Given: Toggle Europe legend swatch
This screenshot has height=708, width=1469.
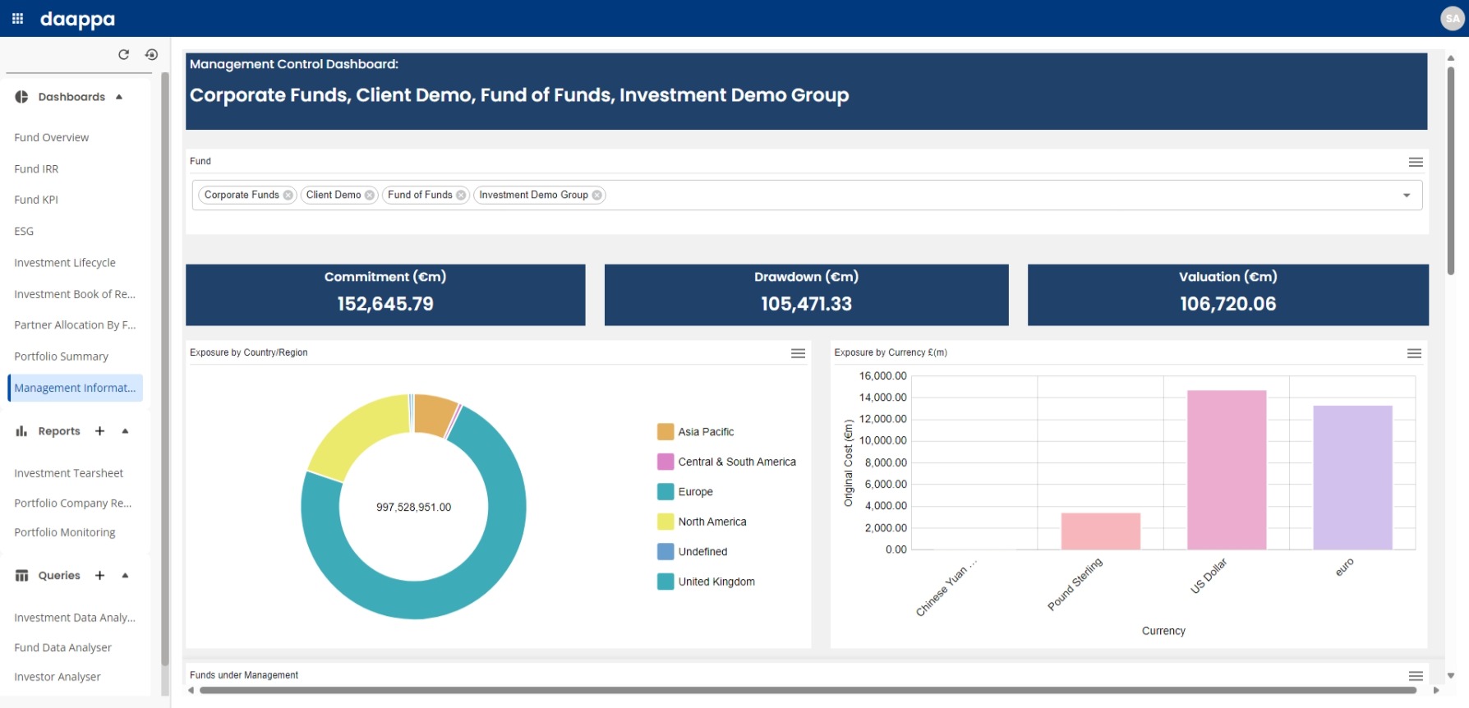Looking at the screenshot, I should click(665, 492).
